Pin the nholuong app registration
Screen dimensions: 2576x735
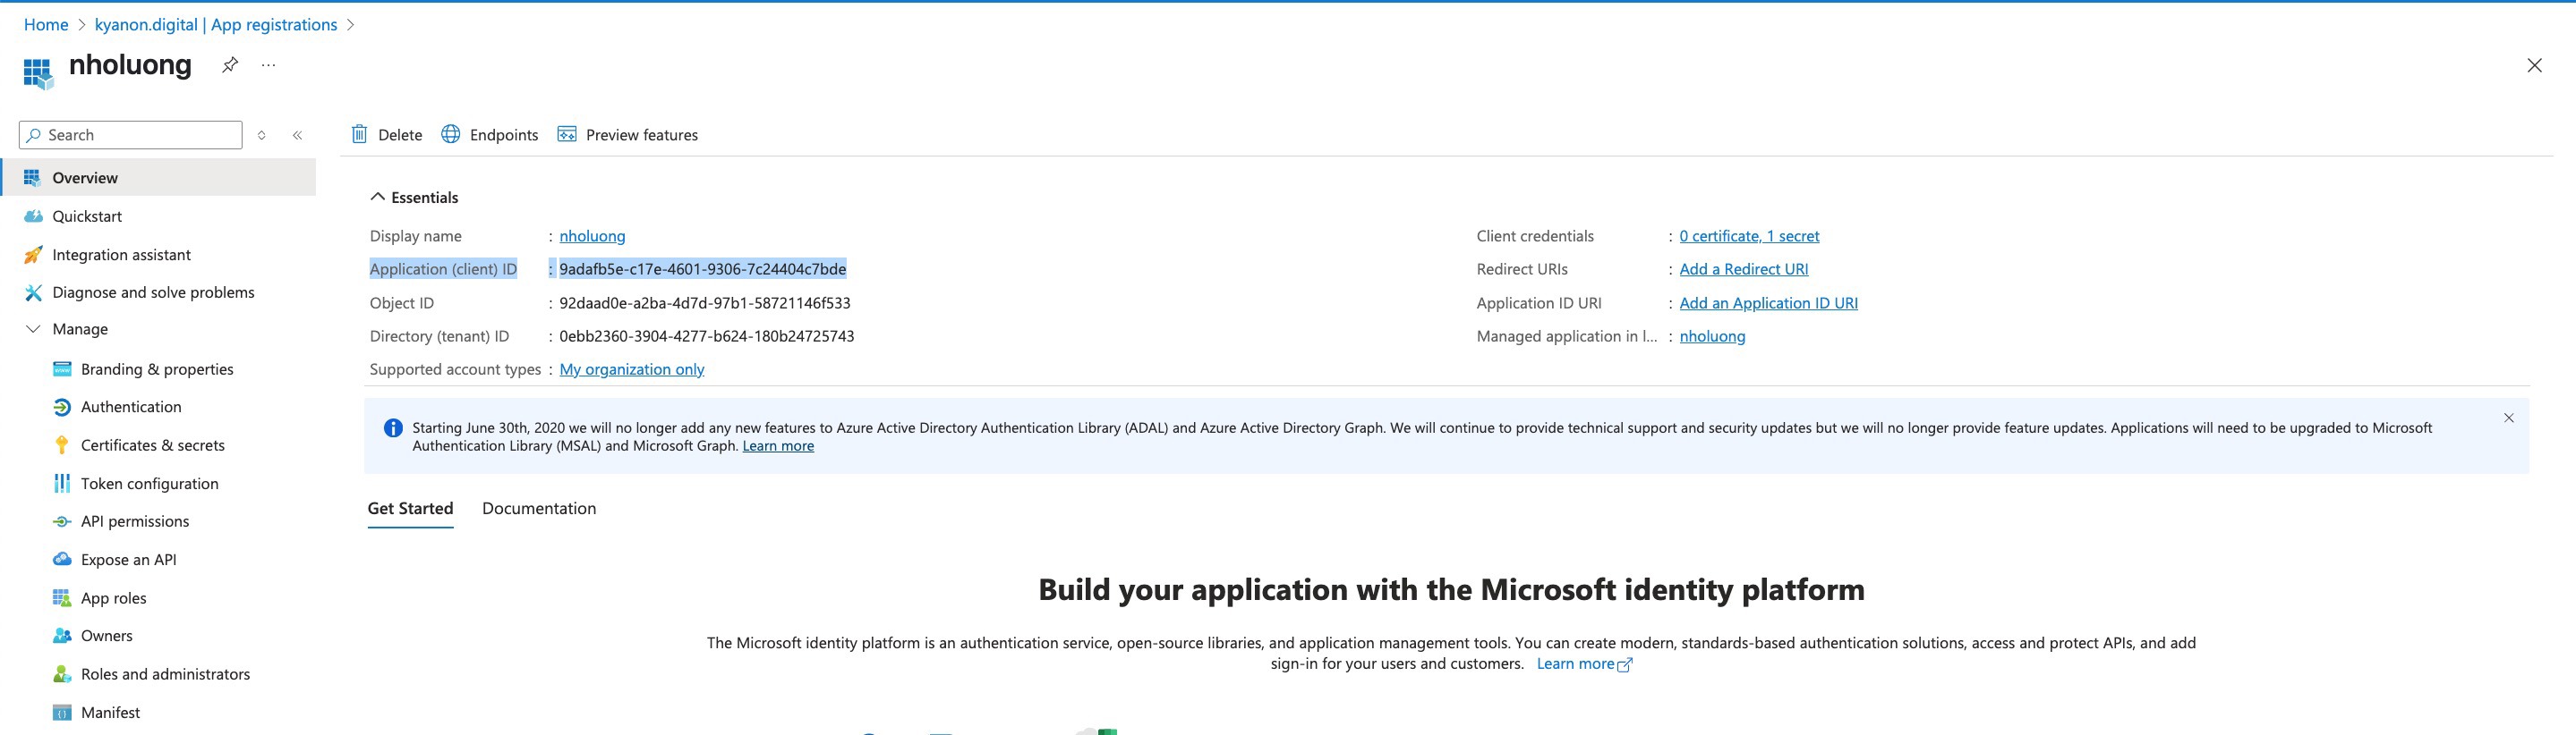(230, 65)
